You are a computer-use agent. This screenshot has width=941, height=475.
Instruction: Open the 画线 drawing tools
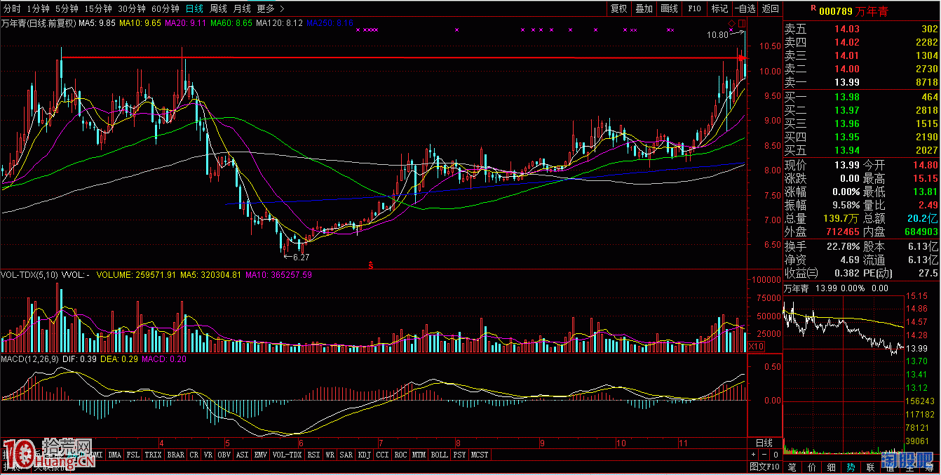[669, 8]
